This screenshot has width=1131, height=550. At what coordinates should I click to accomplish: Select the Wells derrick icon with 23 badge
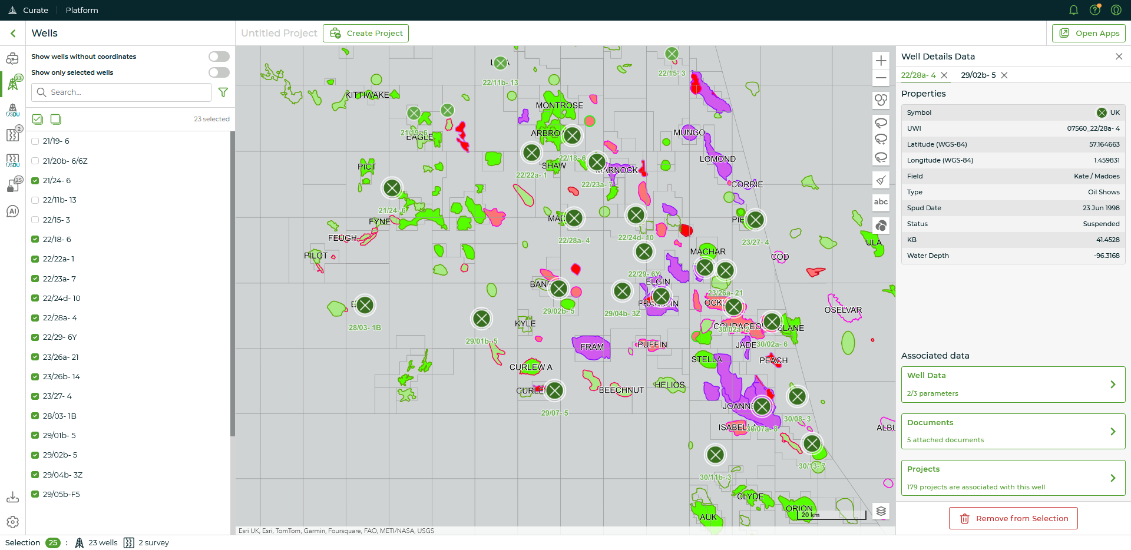click(13, 83)
